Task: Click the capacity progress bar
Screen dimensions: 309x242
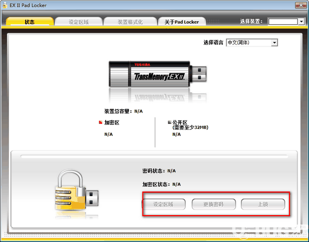Action: pyautogui.click(x=154, y=156)
